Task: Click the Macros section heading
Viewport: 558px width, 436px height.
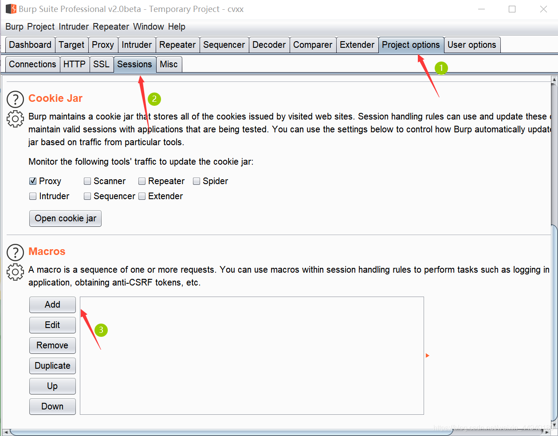Action: point(47,251)
